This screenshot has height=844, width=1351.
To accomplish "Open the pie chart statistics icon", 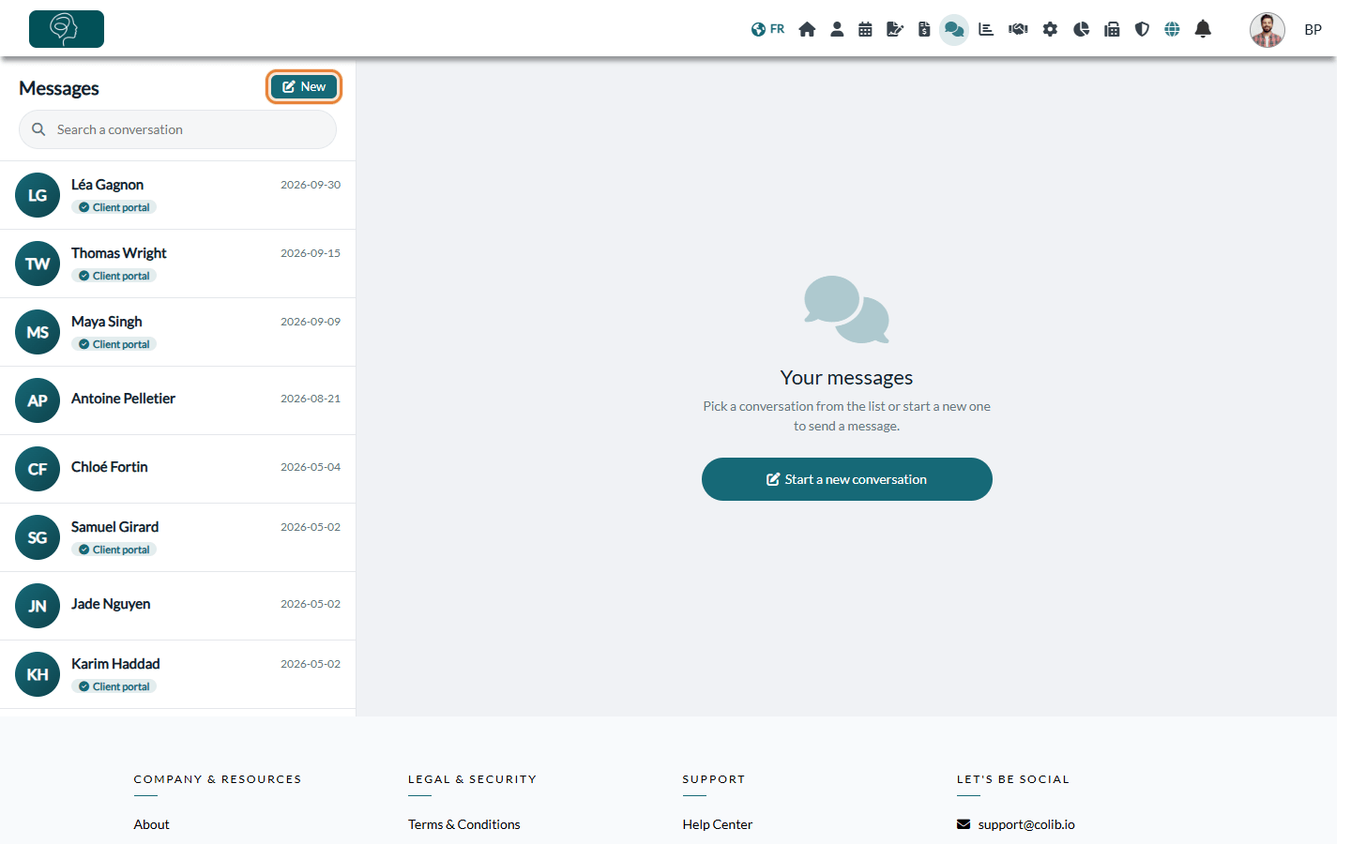I will (1081, 29).
